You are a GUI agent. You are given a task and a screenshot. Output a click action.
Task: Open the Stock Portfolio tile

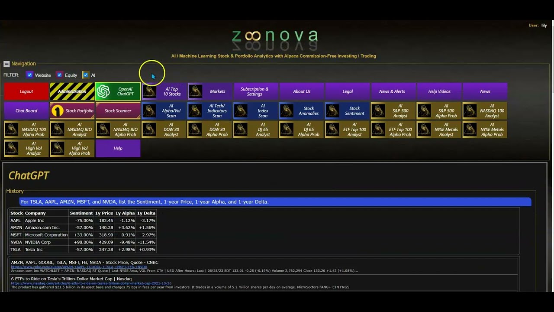(72, 110)
